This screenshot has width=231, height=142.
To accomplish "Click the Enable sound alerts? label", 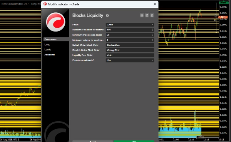I will click(x=84, y=60).
